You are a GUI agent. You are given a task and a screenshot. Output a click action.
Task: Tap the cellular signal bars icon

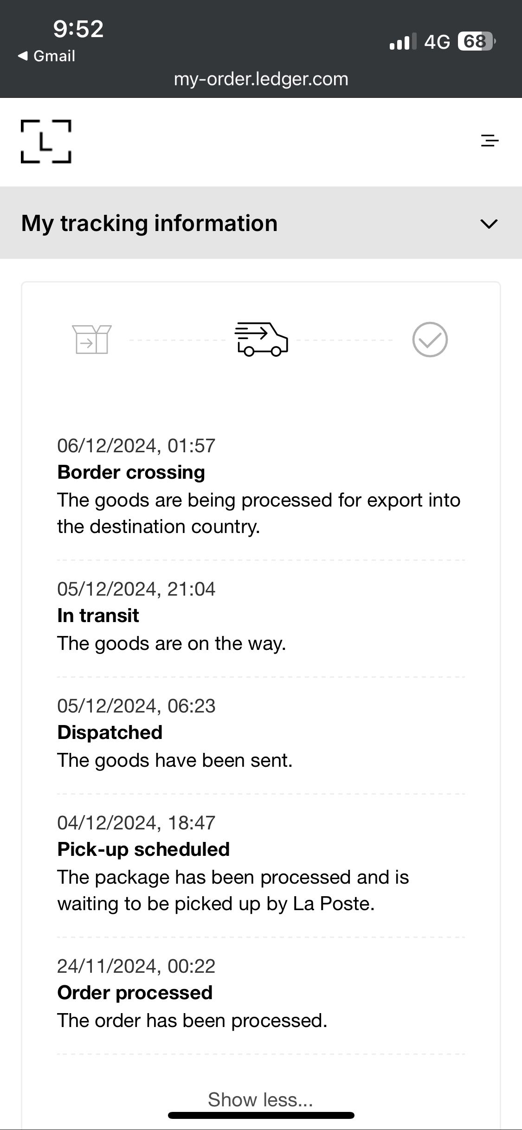pos(402,42)
